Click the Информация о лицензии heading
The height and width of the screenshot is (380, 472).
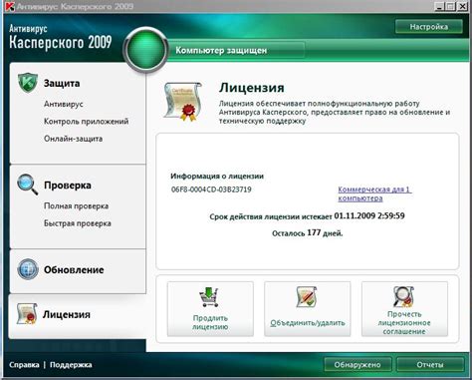217,176
